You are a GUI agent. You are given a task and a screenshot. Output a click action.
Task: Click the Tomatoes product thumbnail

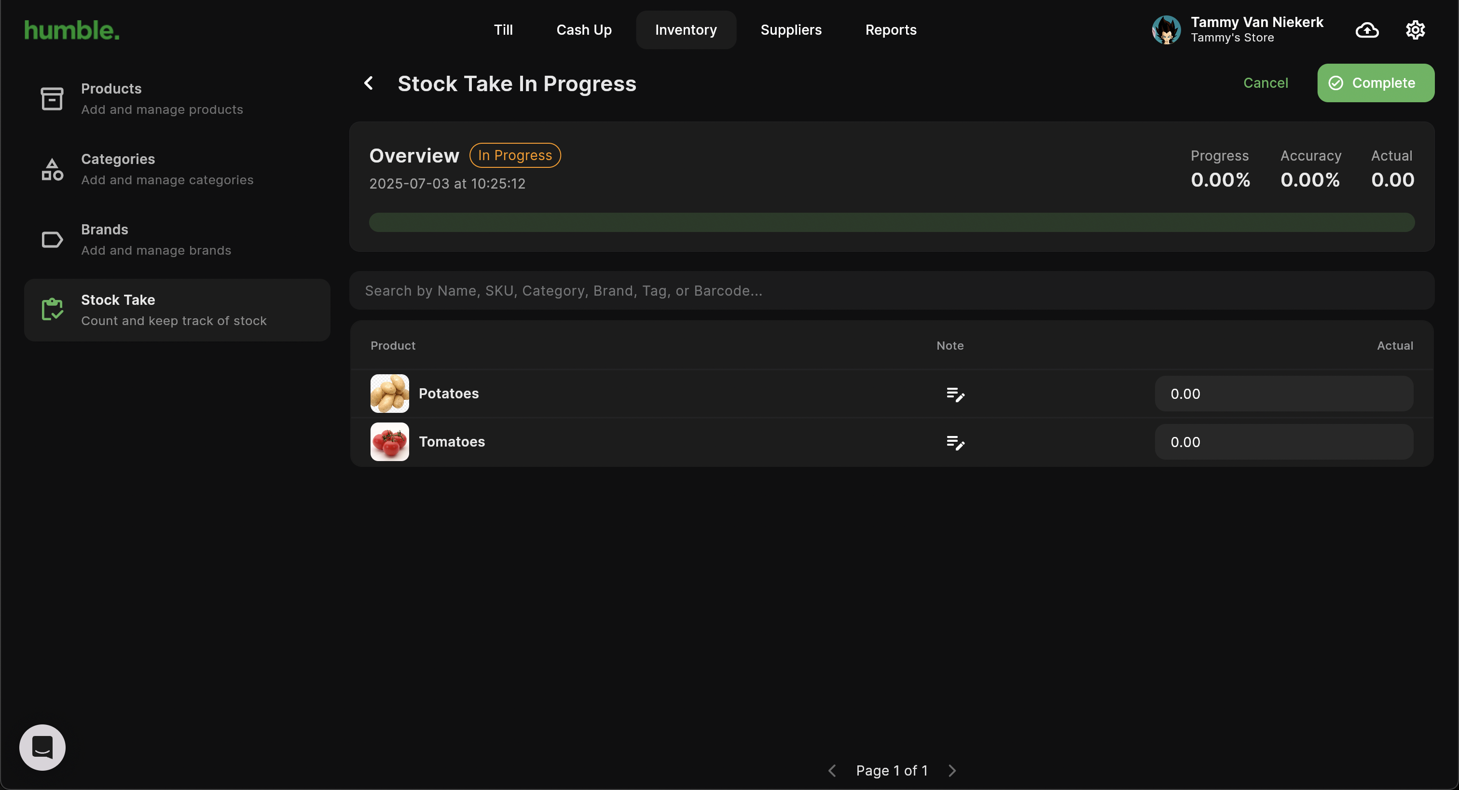pyautogui.click(x=390, y=442)
